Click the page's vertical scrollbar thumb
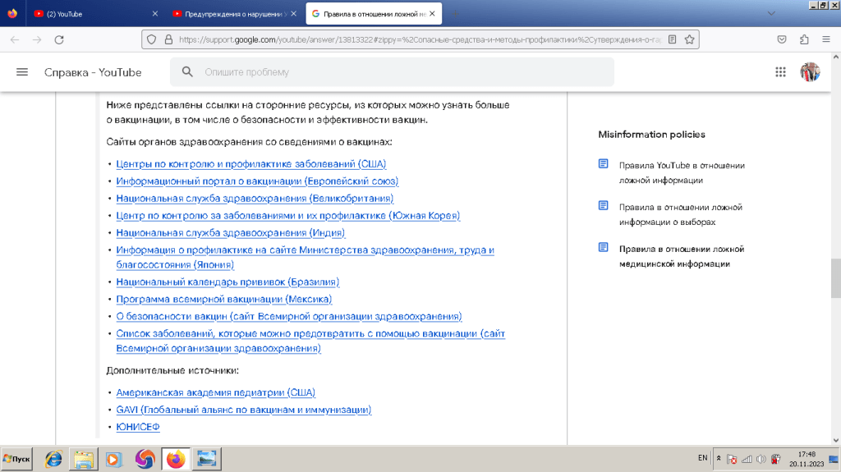The height and width of the screenshot is (472, 841). tap(835, 277)
